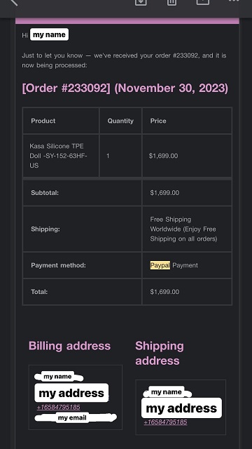
Task: Tap the Free Shipping Worldwide text
Action: coord(183,229)
